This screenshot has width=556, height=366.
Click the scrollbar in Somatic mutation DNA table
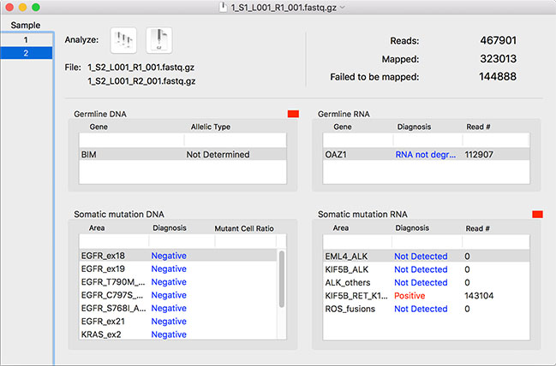click(x=282, y=279)
